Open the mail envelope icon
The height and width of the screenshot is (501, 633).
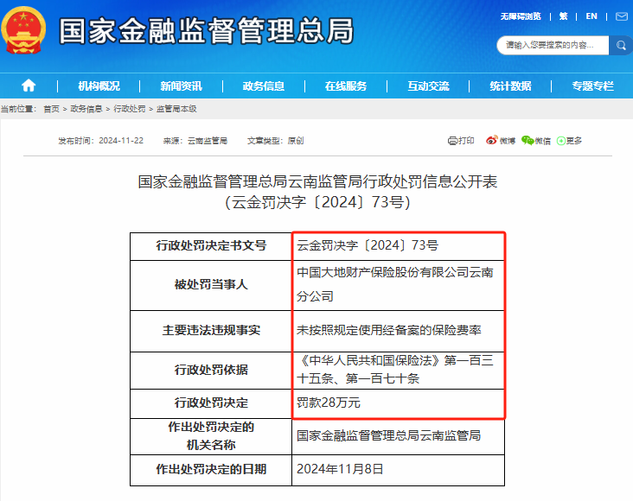point(622,16)
